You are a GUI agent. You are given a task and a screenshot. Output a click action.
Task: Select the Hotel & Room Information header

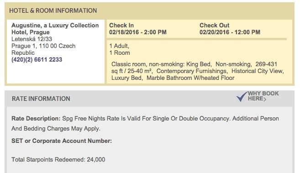click(x=53, y=10)
